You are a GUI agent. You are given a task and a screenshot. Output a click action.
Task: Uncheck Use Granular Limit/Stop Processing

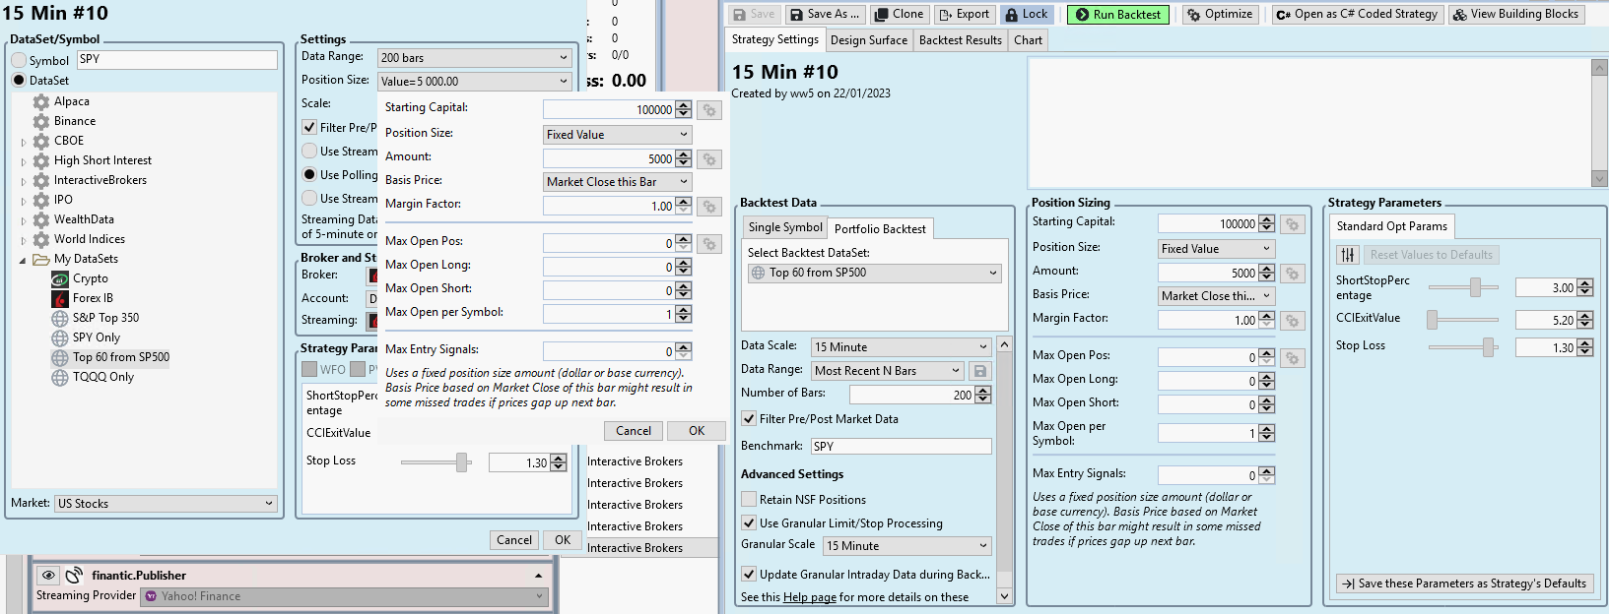[x=749, y=523]
